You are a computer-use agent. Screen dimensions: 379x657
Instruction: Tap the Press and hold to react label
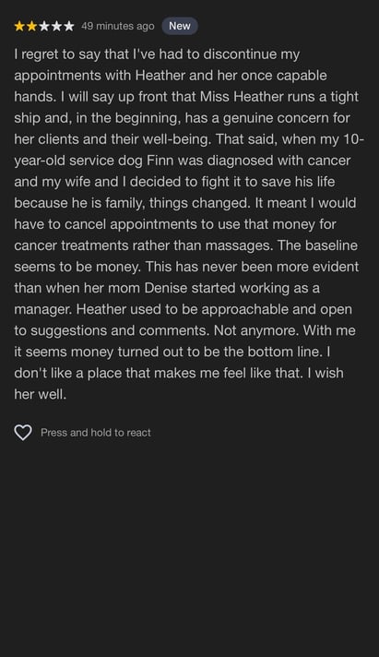96,433
